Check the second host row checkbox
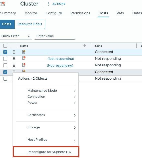The width and height of the screenshot is (142, 158). (x=5, y=59)
